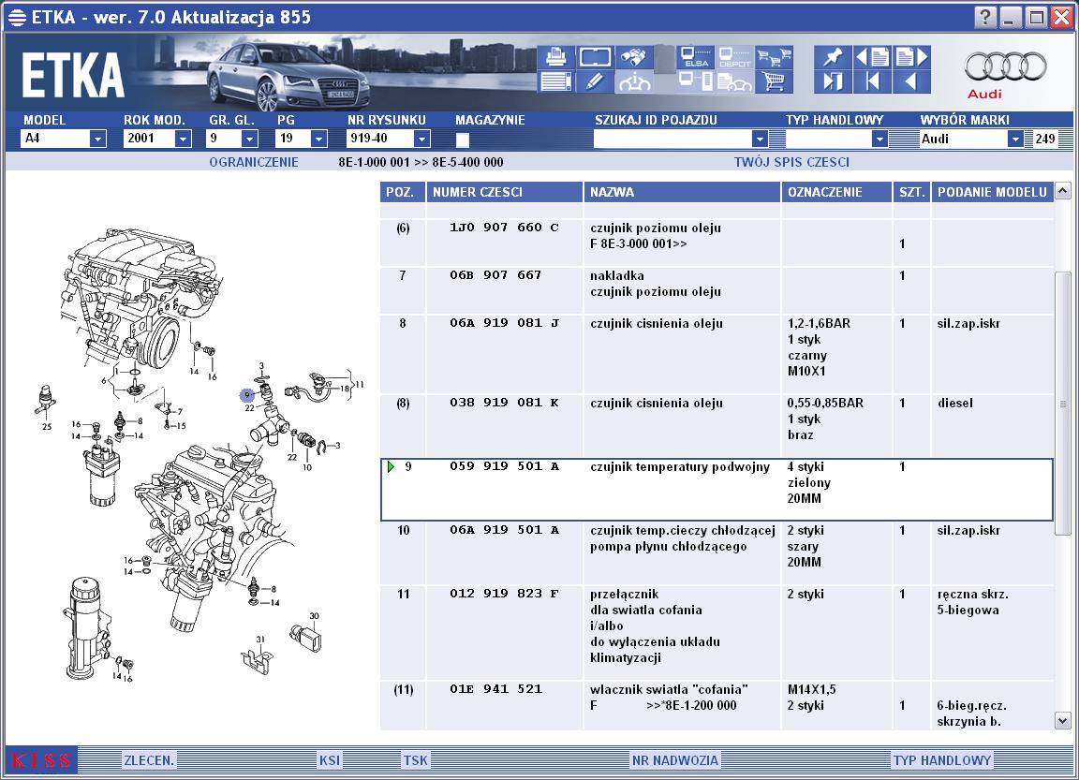Click the monitor-to-server icon below ELSA
Viewport: 1079px width, 780px height.
click(695, 81)
